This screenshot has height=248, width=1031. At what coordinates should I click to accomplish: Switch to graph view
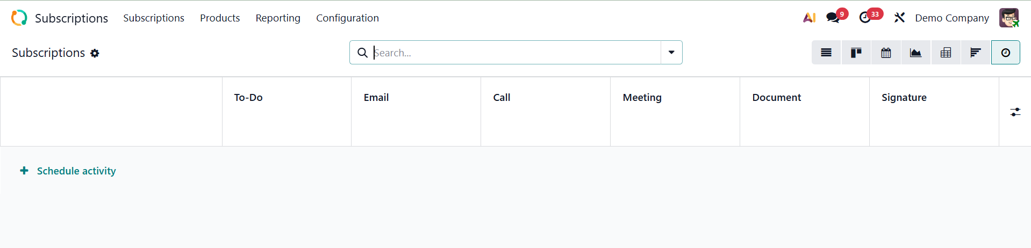click(x=915, y=53)
